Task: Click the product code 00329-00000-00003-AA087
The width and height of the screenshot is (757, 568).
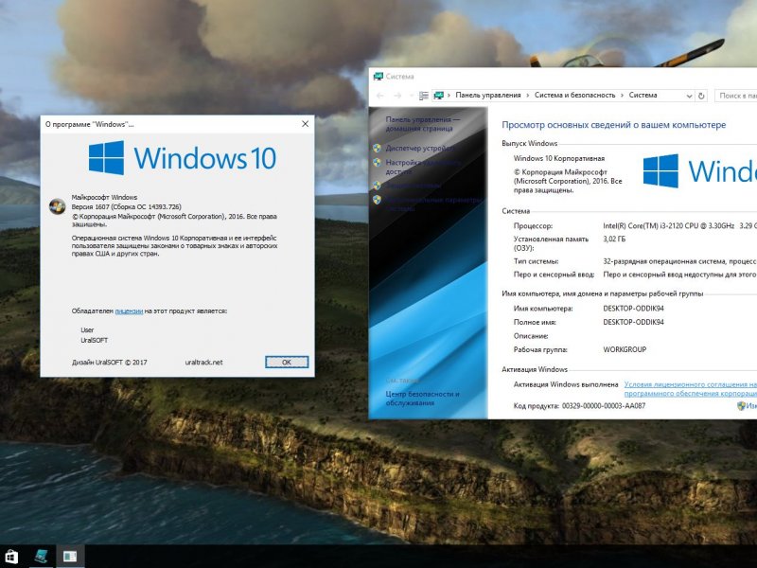Action: click(604, 406)
